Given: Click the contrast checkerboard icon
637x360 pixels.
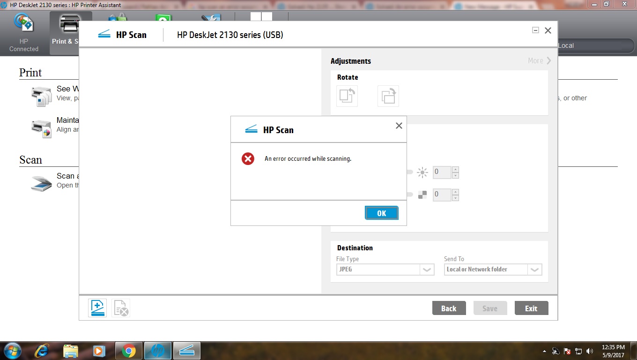Looking at the screenshot, I should pyautogui.click(x=422, y=195).
